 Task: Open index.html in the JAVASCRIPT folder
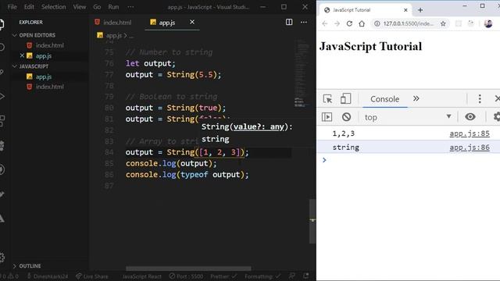(x=49, y=87)
